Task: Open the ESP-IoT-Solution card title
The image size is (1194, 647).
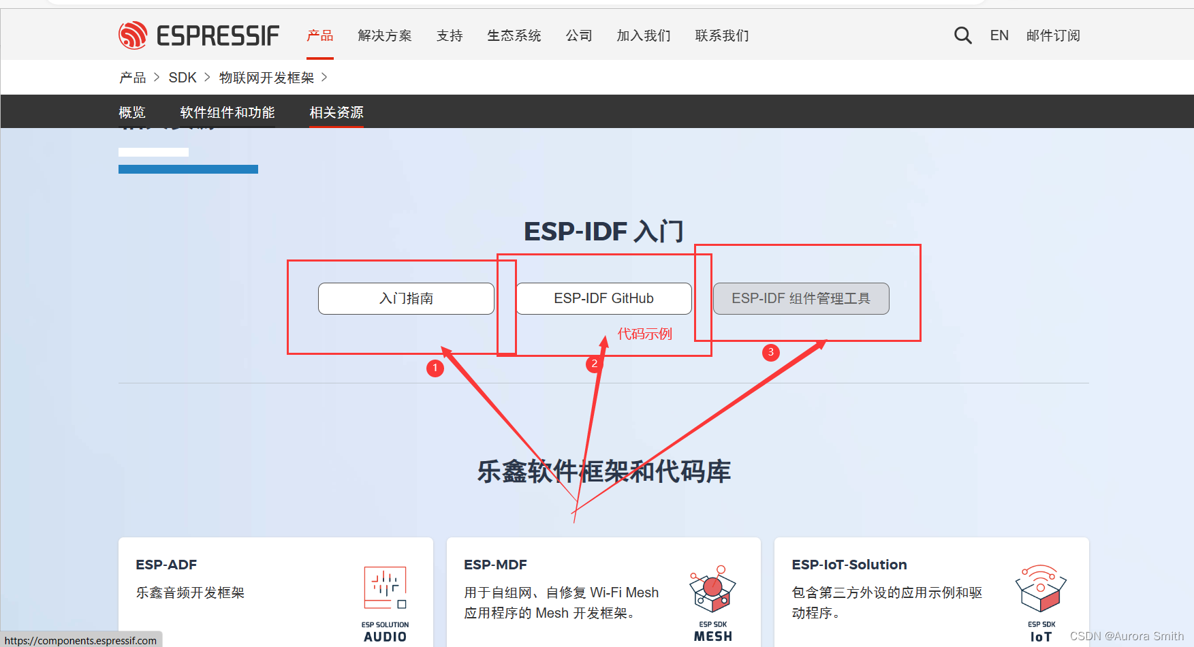Action: tap(849, 565)
